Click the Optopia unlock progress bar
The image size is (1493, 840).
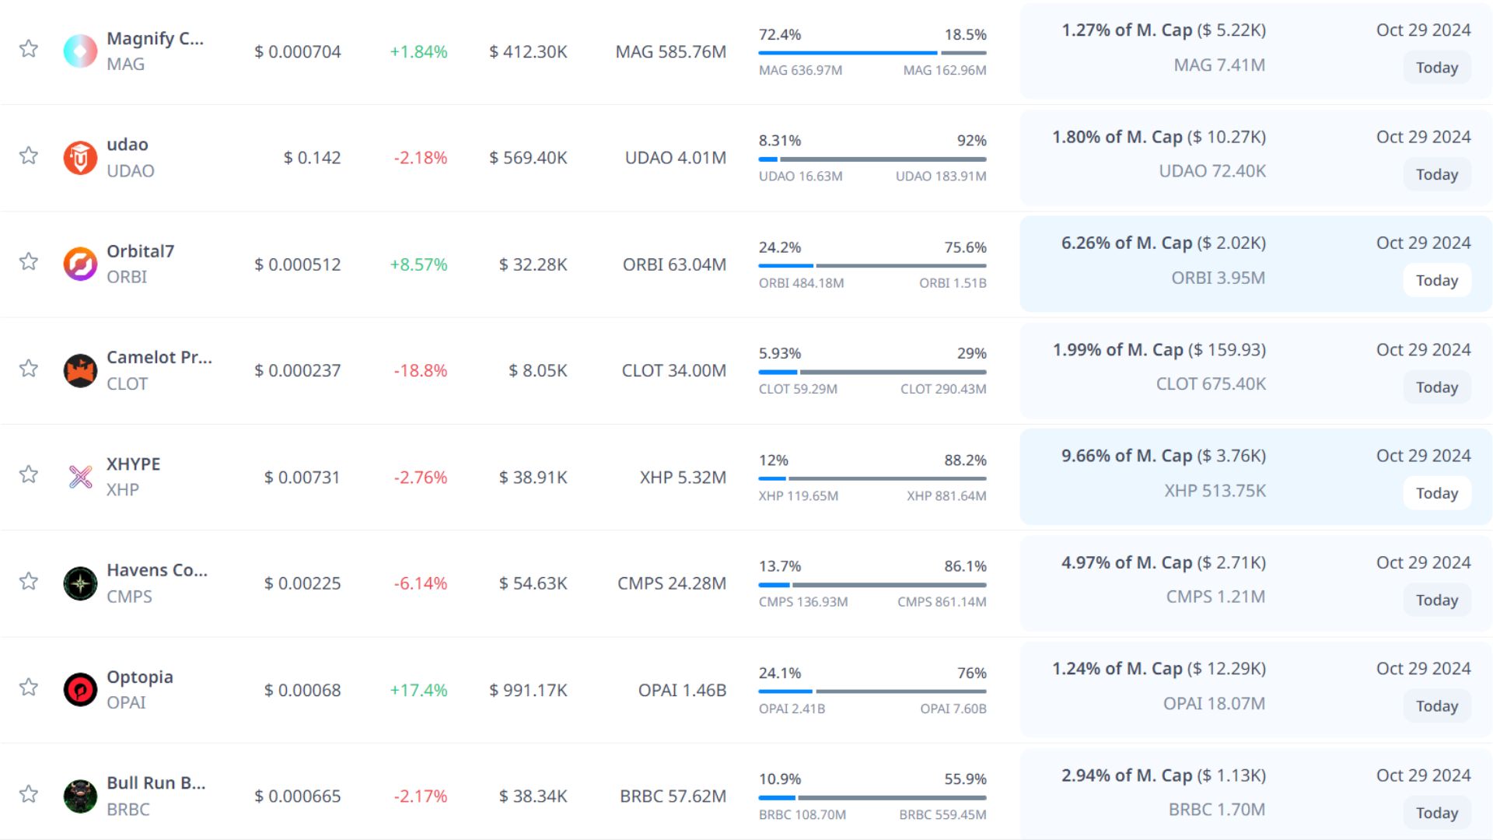(x=872, y=691)
